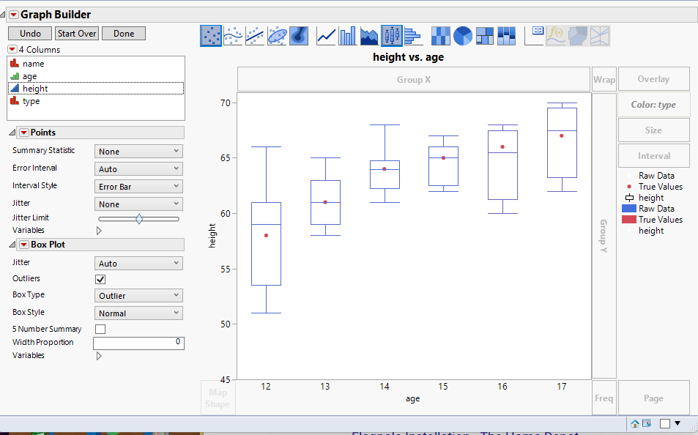Image resolution: width=698 pixels, height=435 pixels.
Task: Open the Box Type dropdown
Action: [x=138, y=294]
